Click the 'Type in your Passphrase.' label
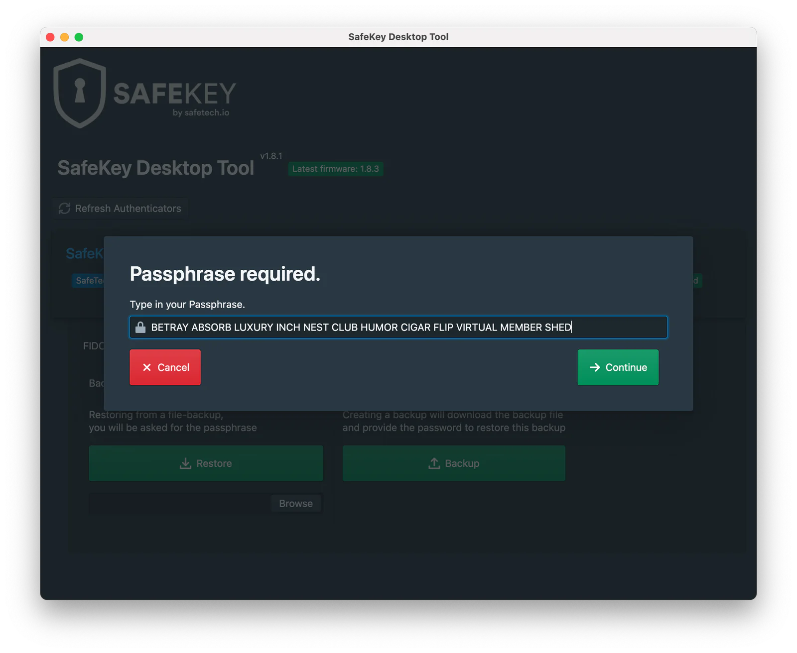Screen dimensions: 797x653 (x=187, y=304)
